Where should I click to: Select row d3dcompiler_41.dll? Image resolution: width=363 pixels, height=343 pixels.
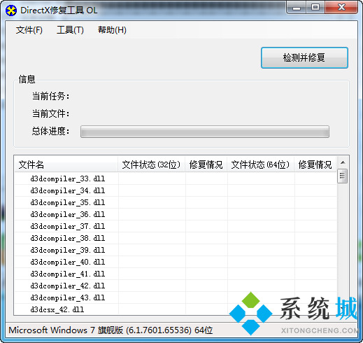pos(176,274)
